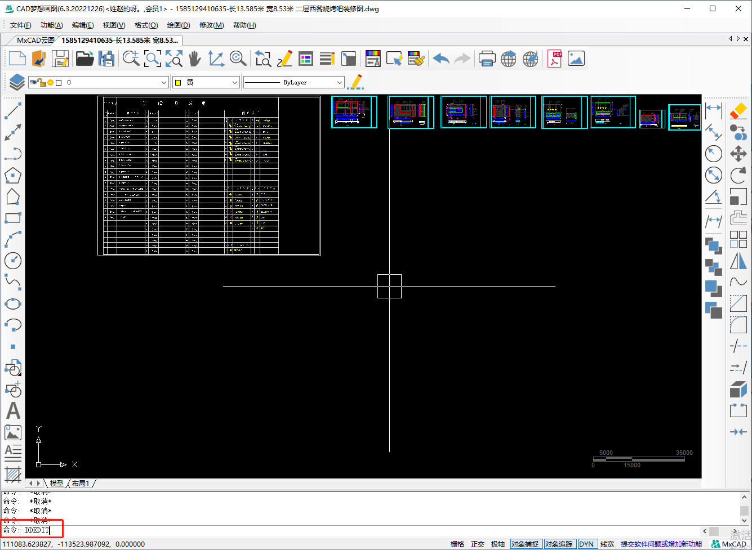Toggle 线宽 lineweight display
This screenshot has width=752, height=550.
(607, 544)
